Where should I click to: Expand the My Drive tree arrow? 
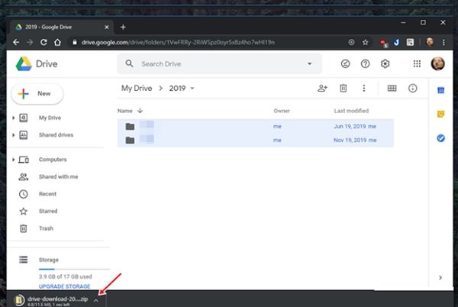(14, 118)
